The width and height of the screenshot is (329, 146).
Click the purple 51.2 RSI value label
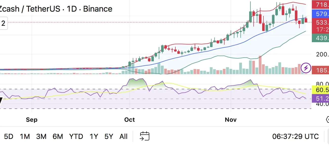pos(320,98)
